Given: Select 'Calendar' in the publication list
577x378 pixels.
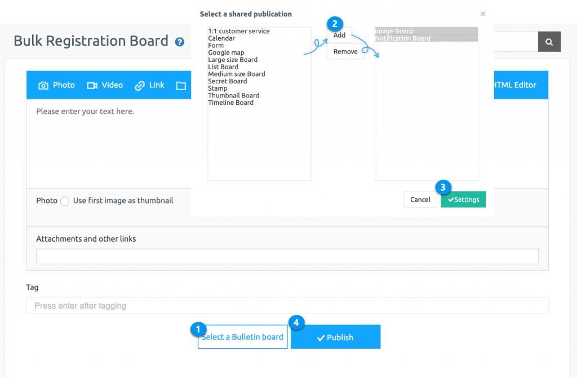Looking at the screenshot, I should click(222, 38).
